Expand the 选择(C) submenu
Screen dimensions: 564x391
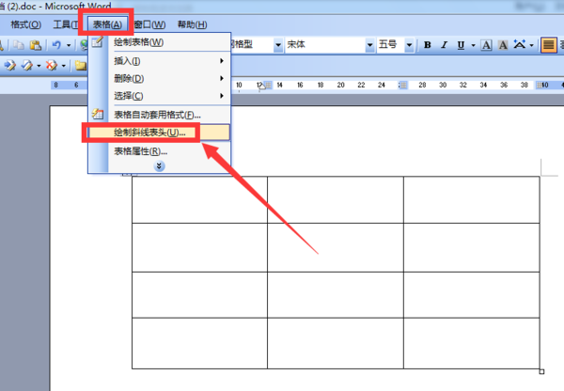(x=160, y=96)
